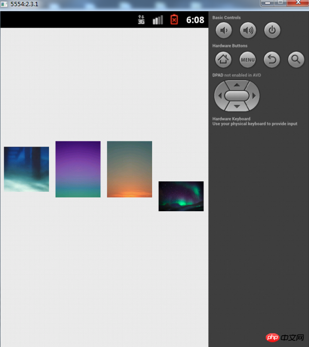The height and width of the screenshot is (347, 309).
Task: Push the DPAD left arrow
Action: (220, 96)
